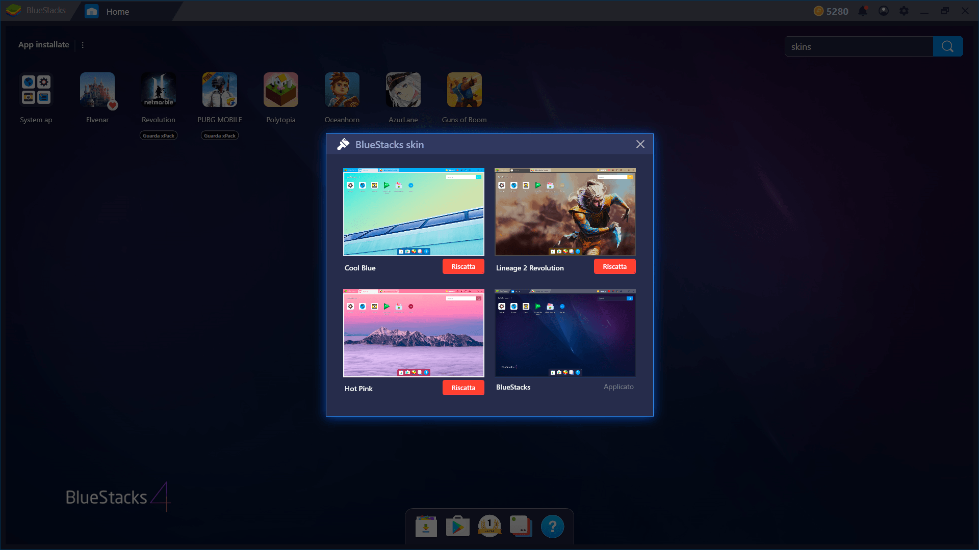Redeem the Hot Pink skin

pyautogui.click(x=462, y=388)
